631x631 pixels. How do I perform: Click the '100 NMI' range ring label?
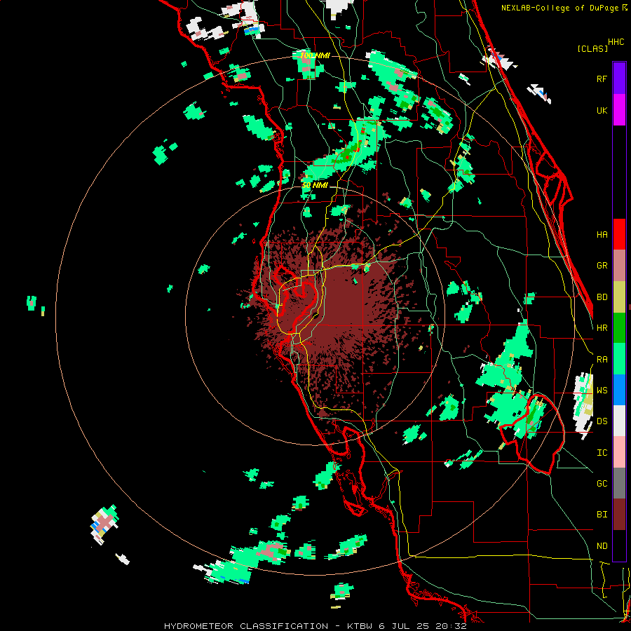[x=315, y=55]
